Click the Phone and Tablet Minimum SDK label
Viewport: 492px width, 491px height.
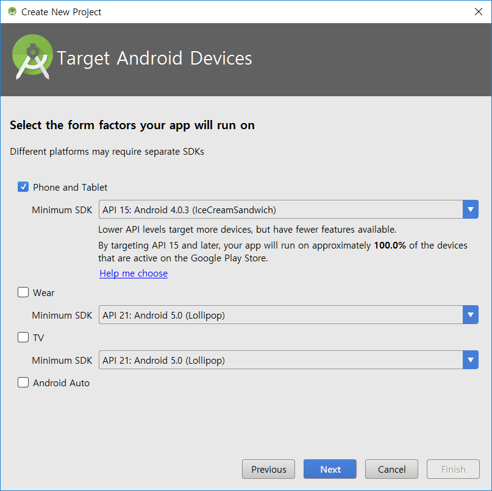coord(62,210)
